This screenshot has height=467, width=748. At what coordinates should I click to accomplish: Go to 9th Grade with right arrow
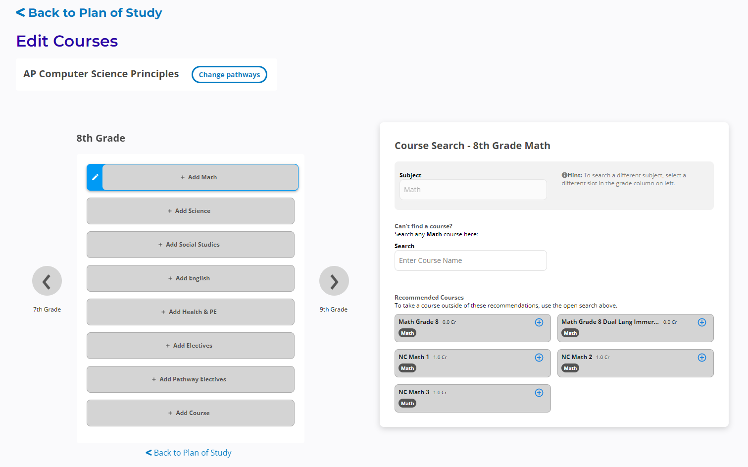[x=334, y=281]
